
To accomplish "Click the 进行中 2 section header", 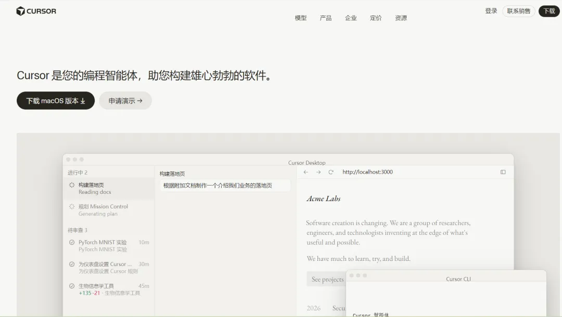I will (78, 173).
